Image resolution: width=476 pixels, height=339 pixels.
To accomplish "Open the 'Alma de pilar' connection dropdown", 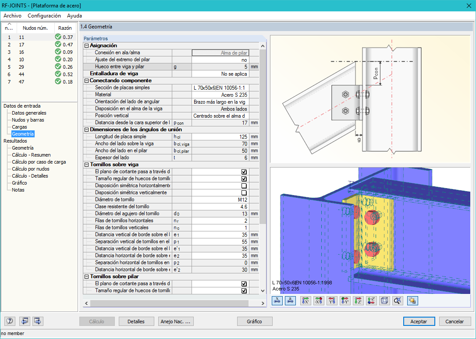I will [220, 53].
